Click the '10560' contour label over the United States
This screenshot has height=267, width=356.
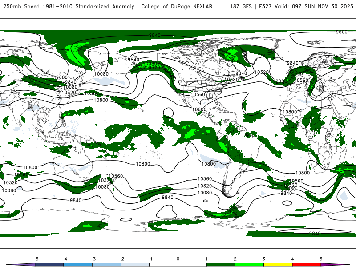[x=198, y=94]
